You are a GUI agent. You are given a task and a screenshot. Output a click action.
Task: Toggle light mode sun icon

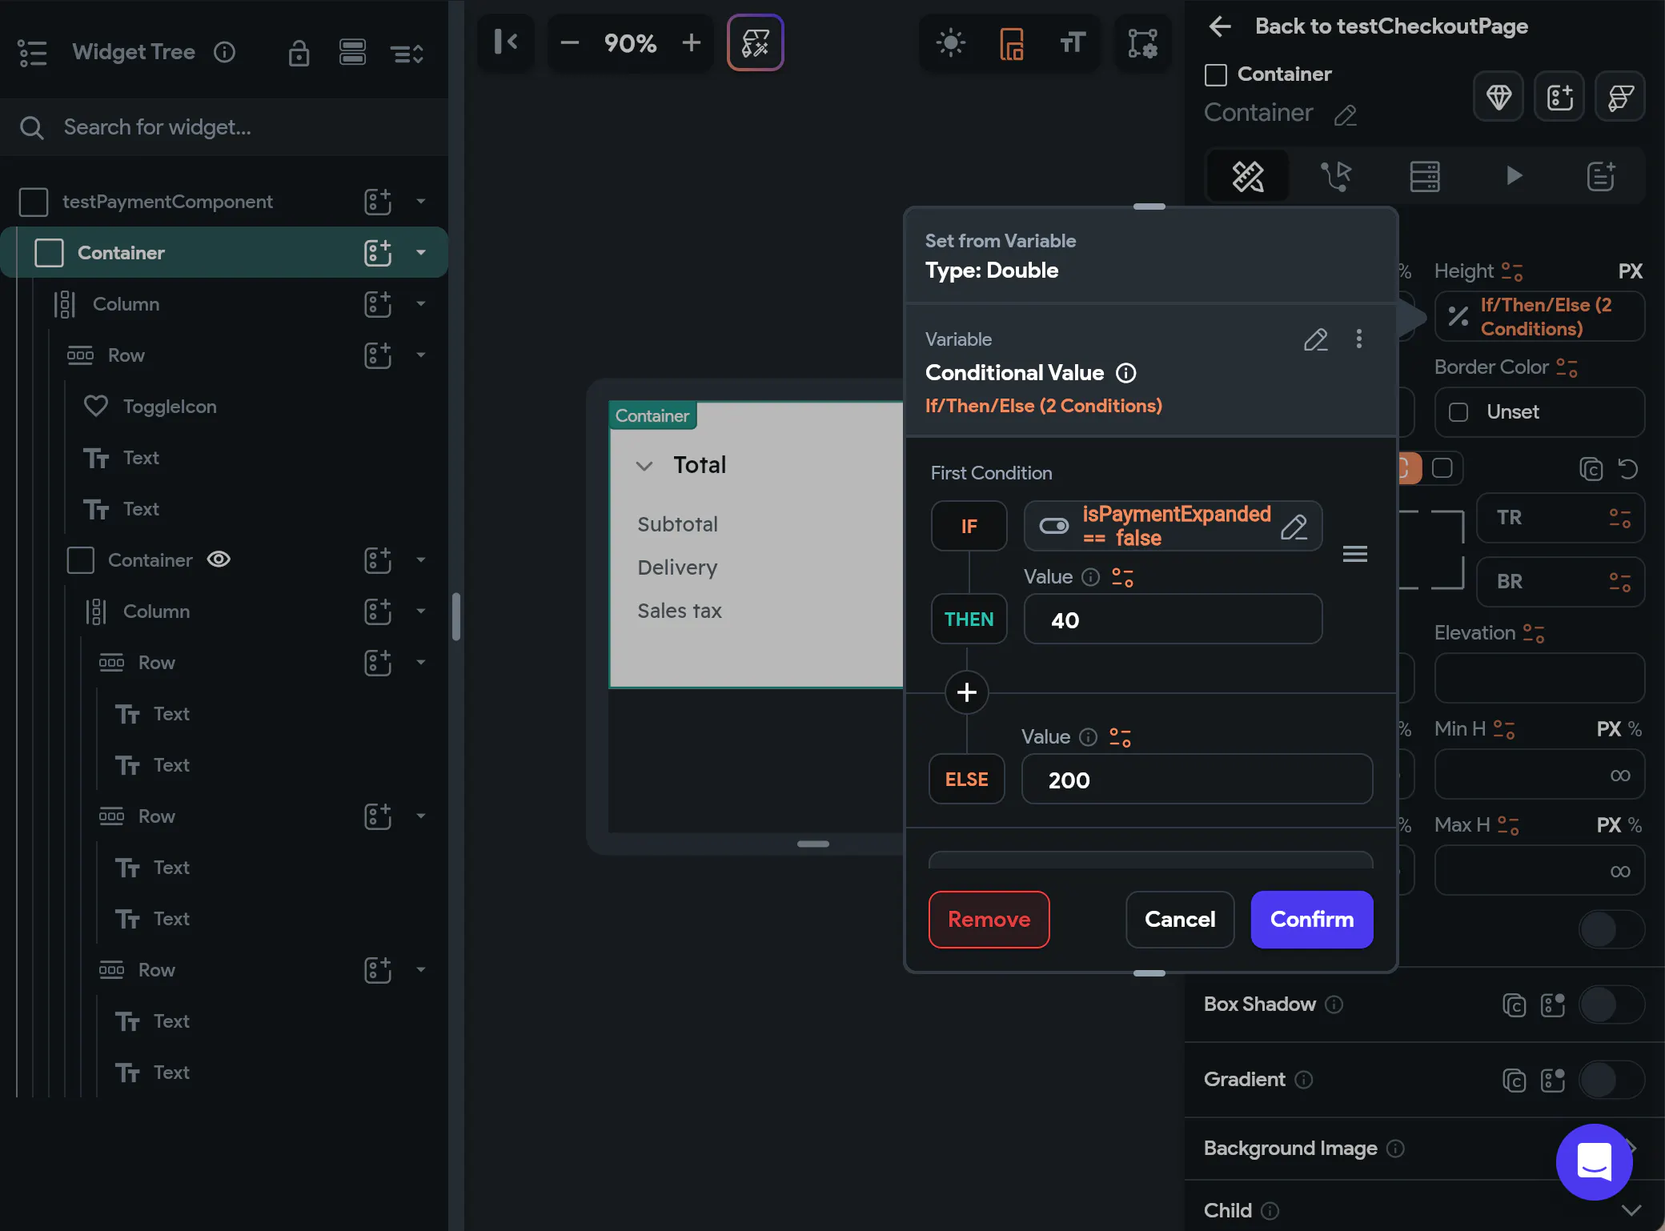tap(950, 42)
